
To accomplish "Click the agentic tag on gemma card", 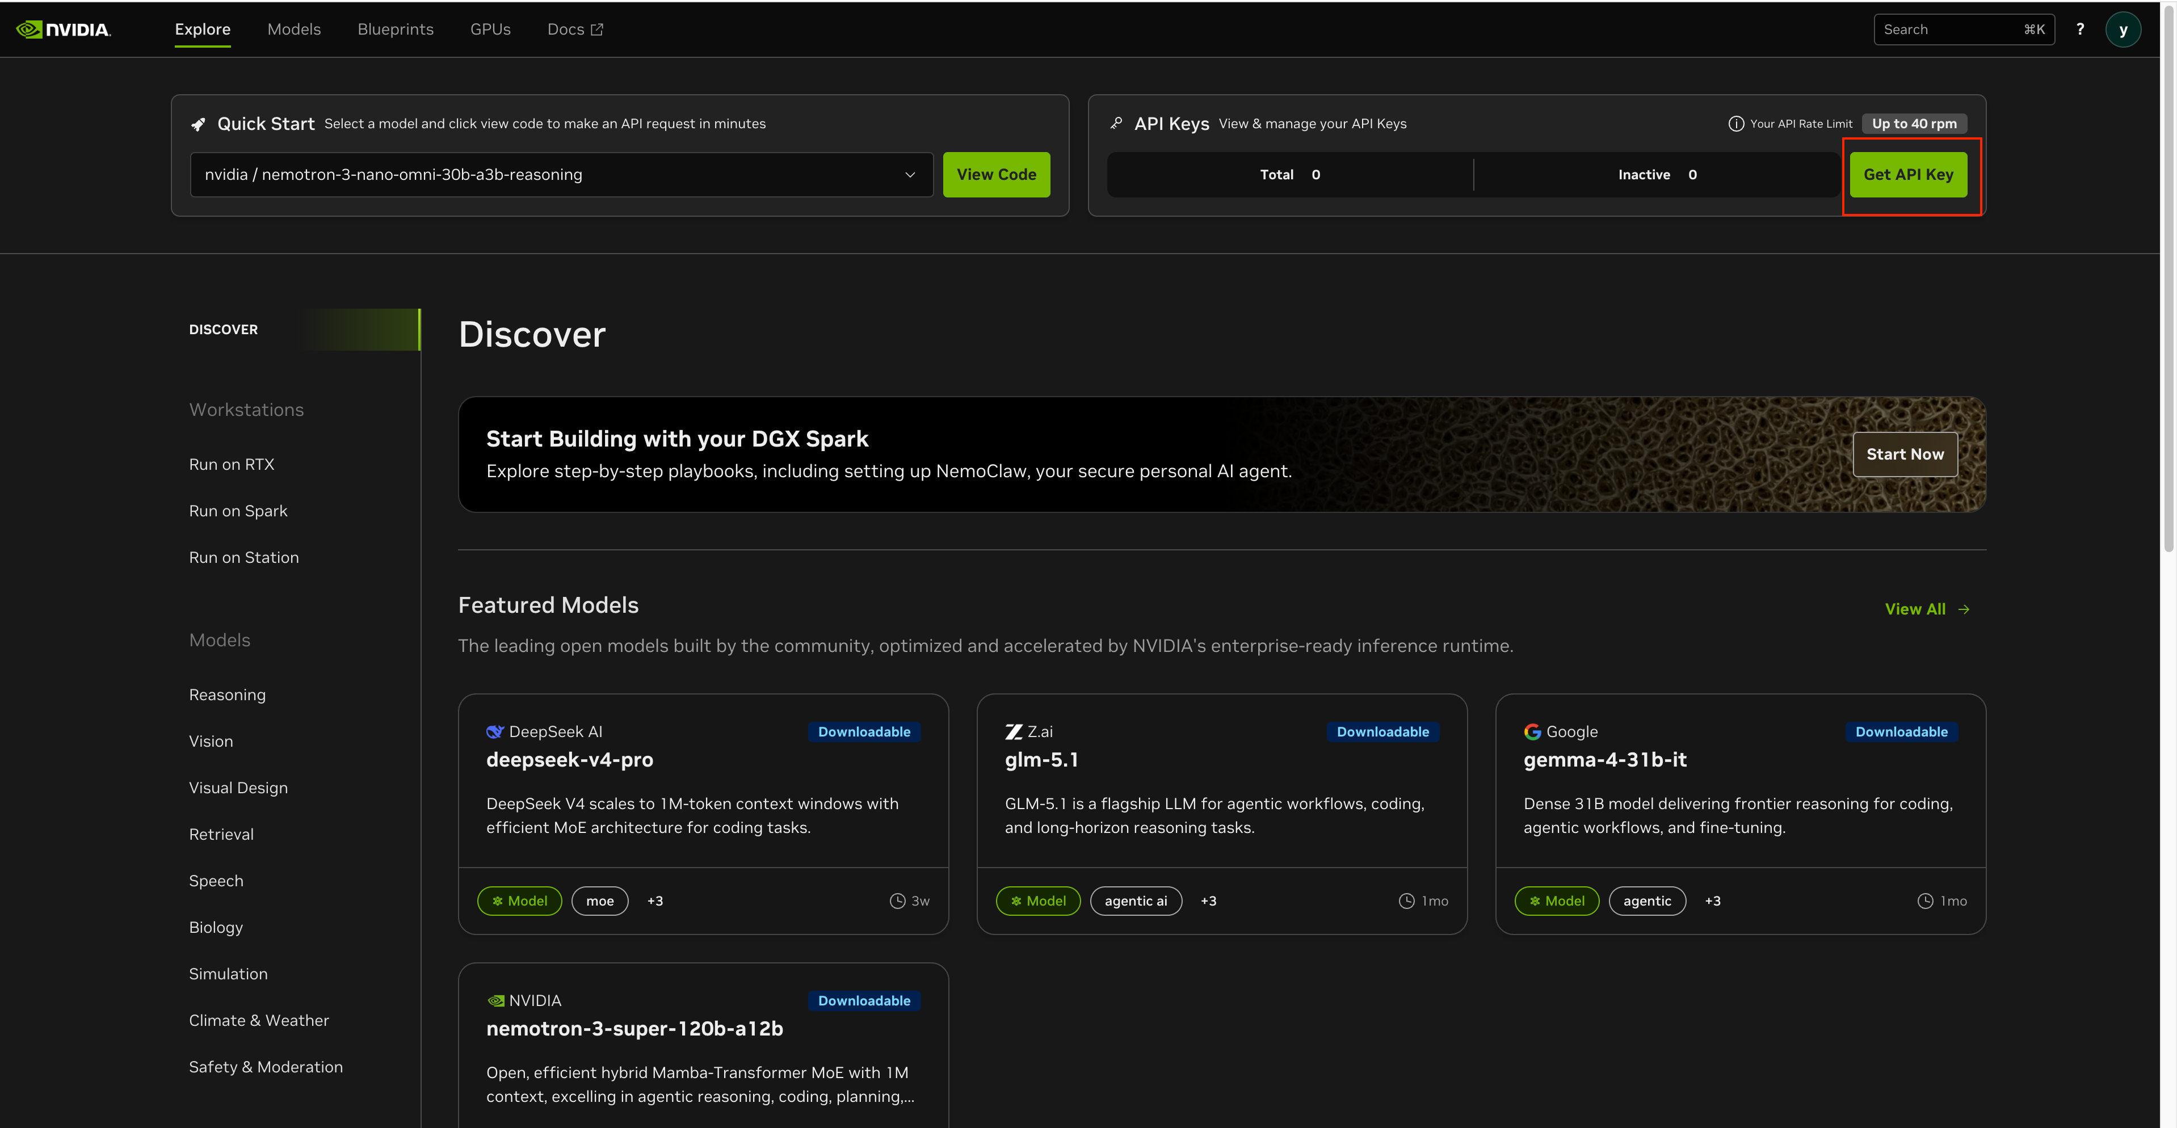I will 1647,900.
